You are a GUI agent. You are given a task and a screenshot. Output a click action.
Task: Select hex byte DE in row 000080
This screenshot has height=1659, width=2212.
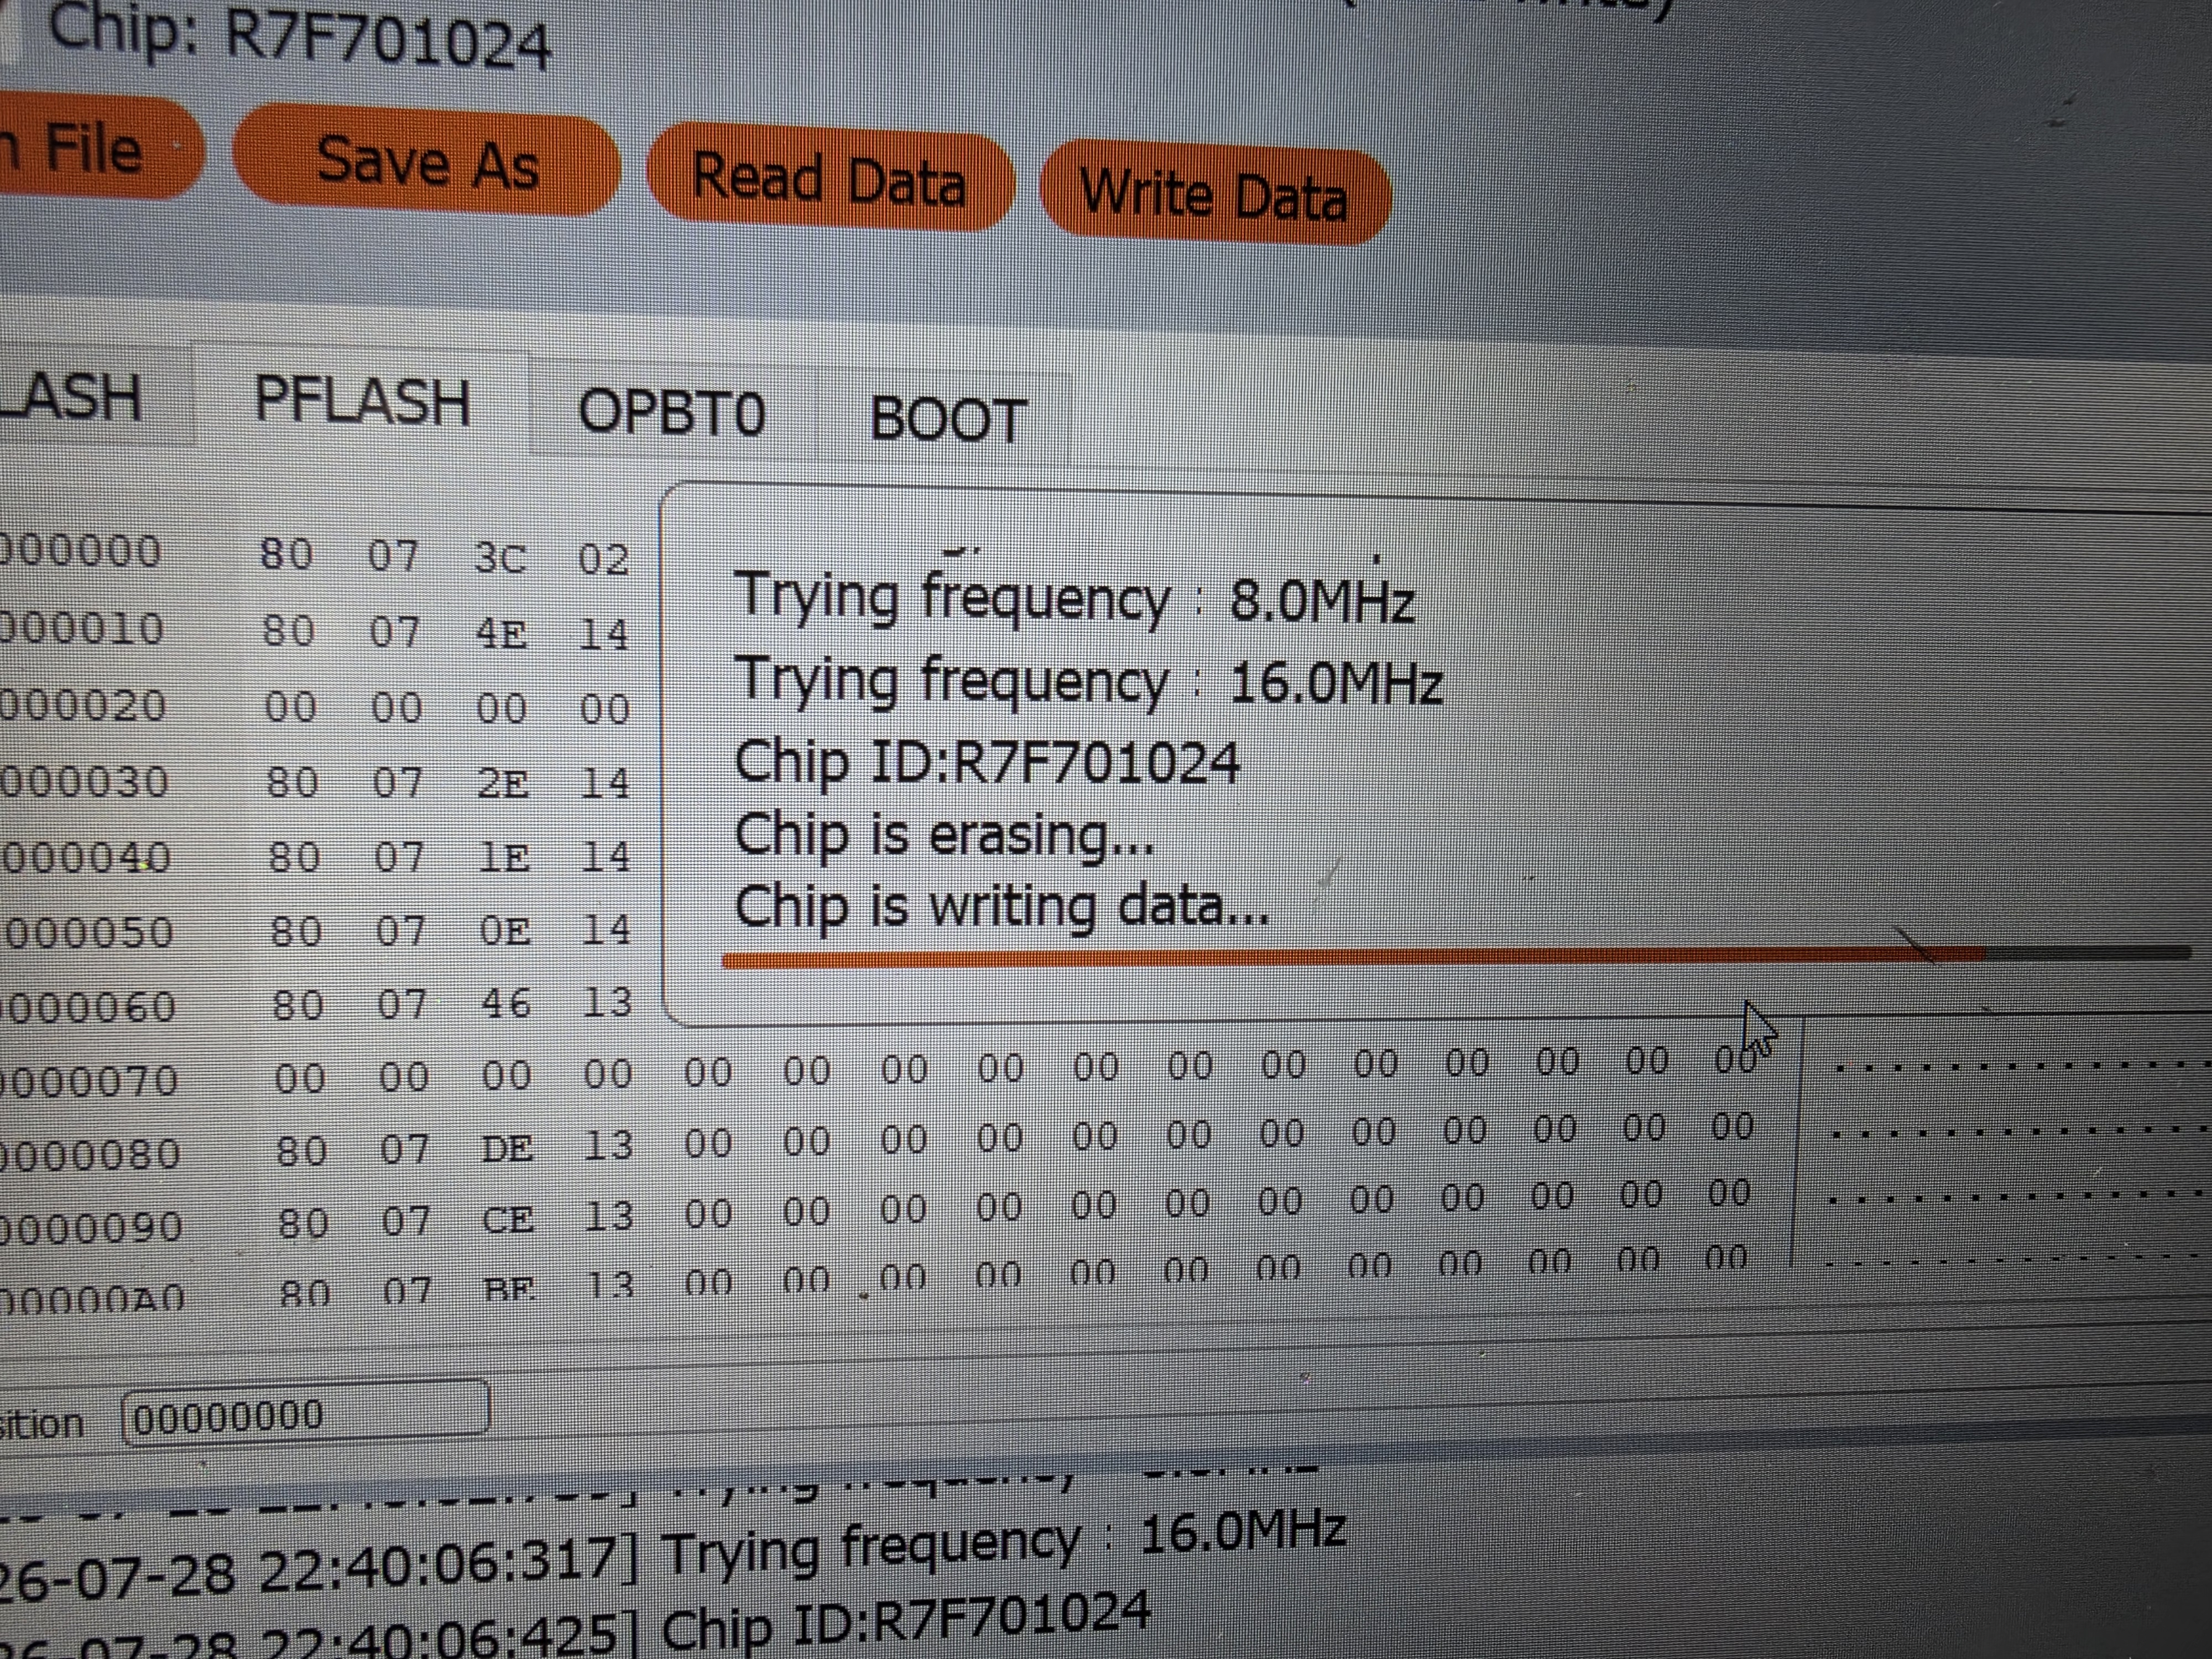click(x=507, y=1148)
